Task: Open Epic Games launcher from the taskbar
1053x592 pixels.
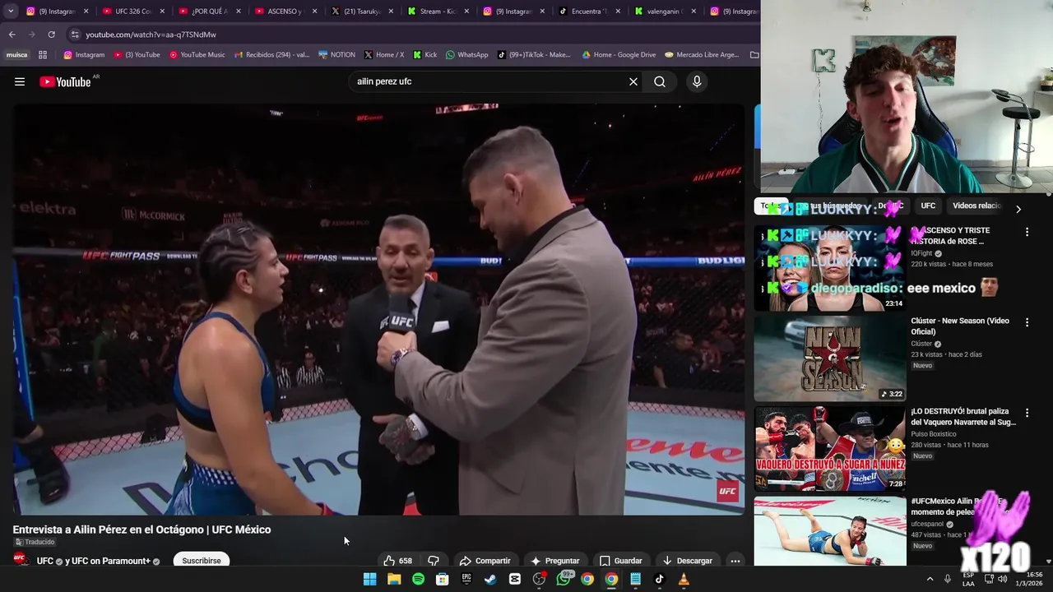Action: (466, 579)
